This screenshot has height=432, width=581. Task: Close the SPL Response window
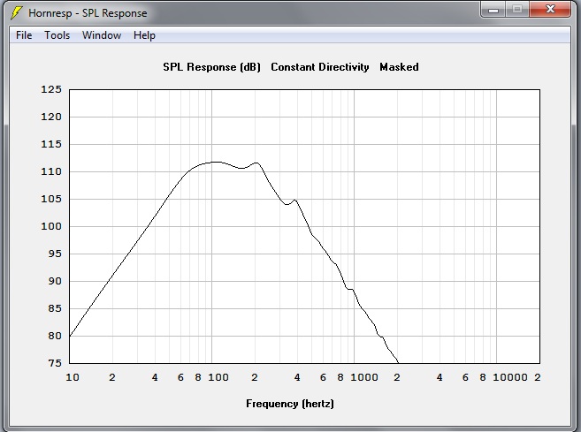(x=550, y=10)
